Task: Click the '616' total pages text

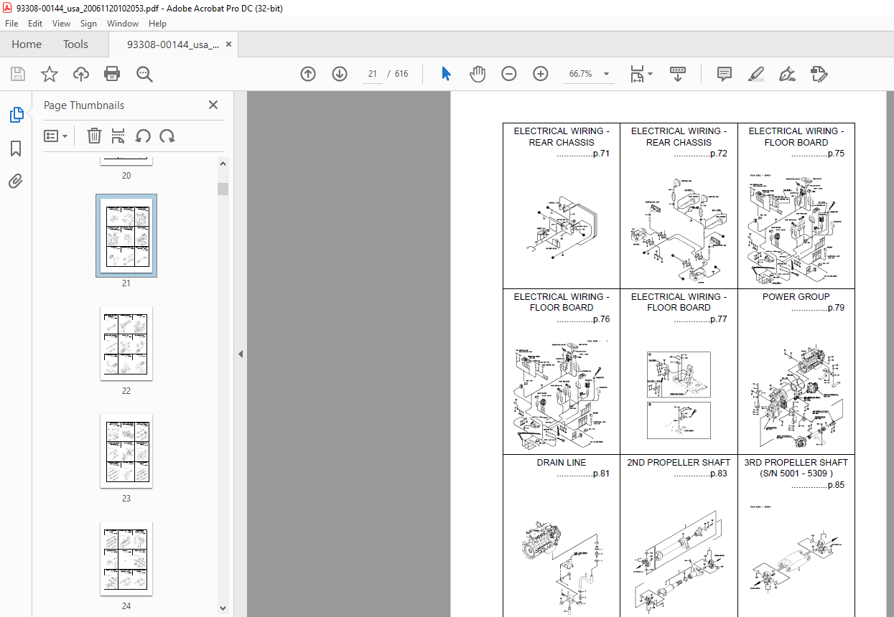Action: click(x=401, y=74)
